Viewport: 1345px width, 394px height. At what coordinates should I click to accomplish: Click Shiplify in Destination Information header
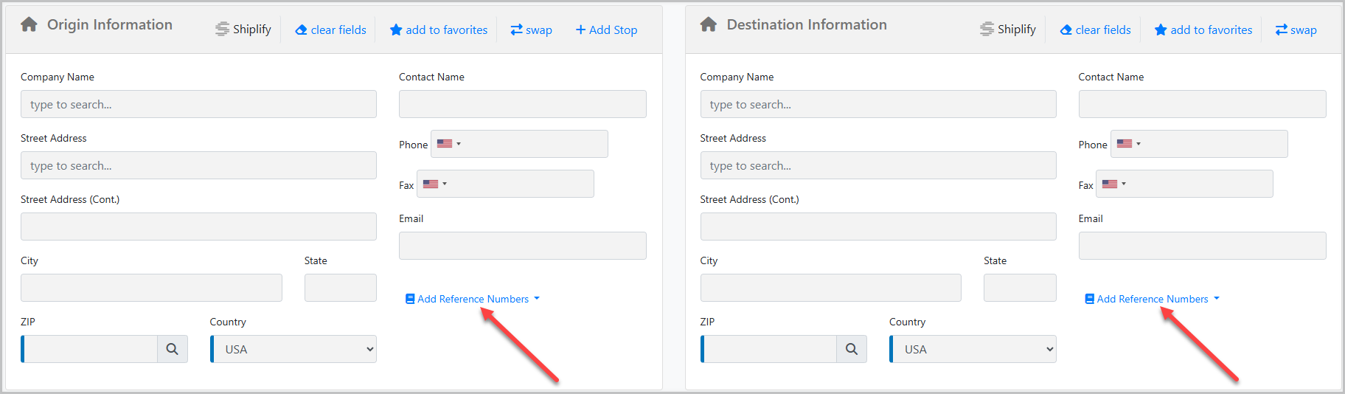[1008, 29]
